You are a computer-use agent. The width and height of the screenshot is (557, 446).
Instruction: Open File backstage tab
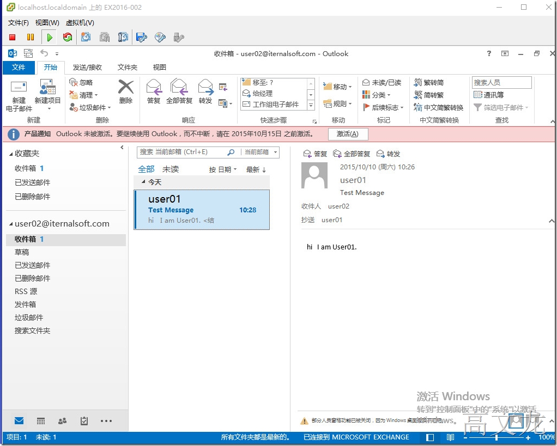[19, 68]
